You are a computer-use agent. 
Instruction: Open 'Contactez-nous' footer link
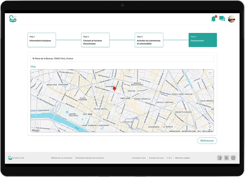(139, 158)
